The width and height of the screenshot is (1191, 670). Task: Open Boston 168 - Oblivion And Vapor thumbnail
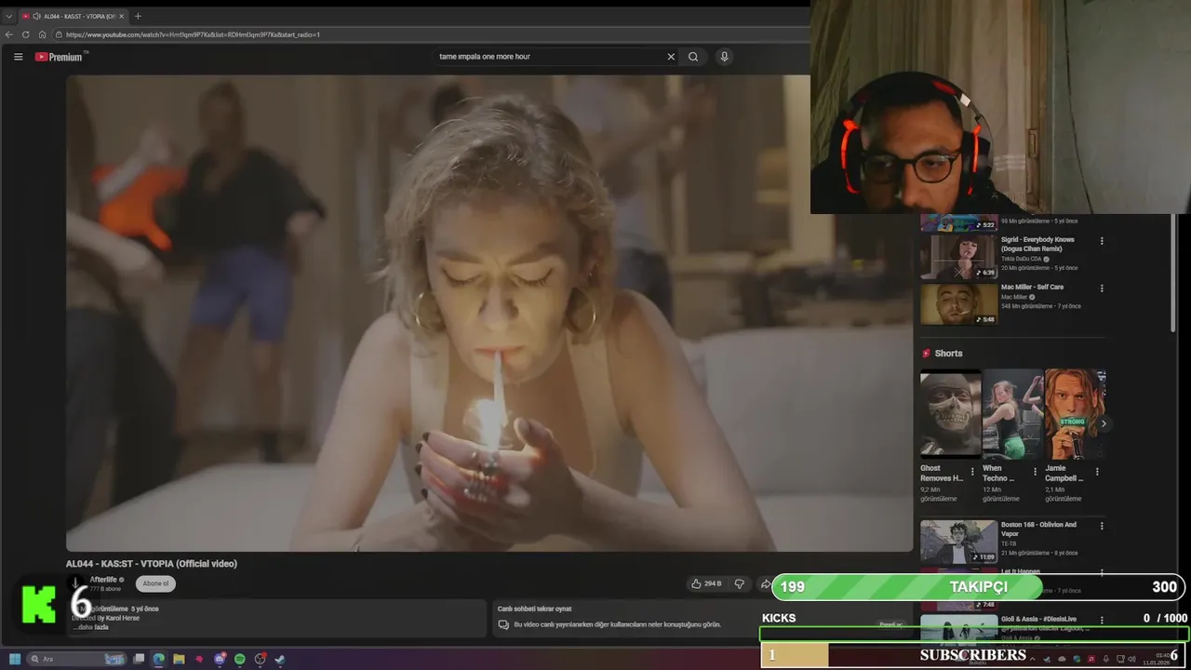[x=958, y=542]
